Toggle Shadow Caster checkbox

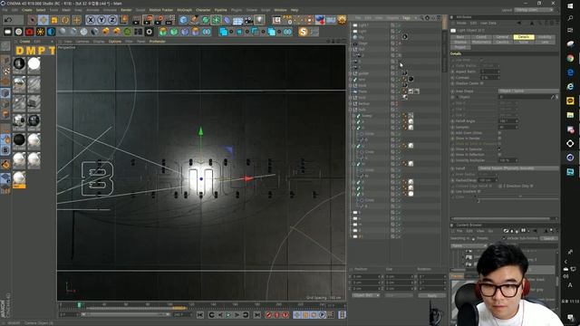pyautogui.click(x=481, y=83)
